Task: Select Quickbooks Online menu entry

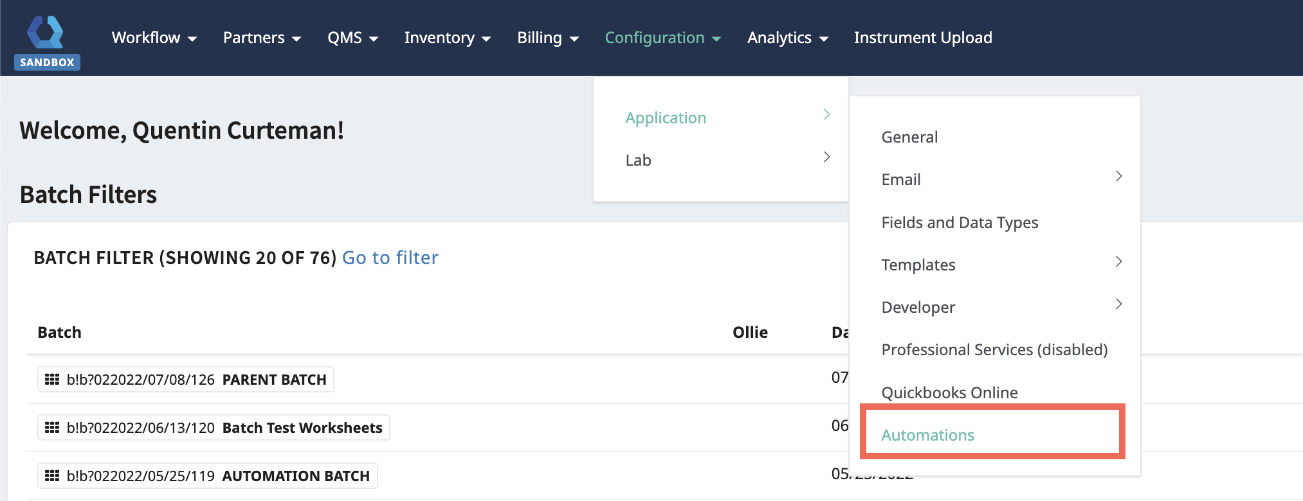Action: (949, 392)
